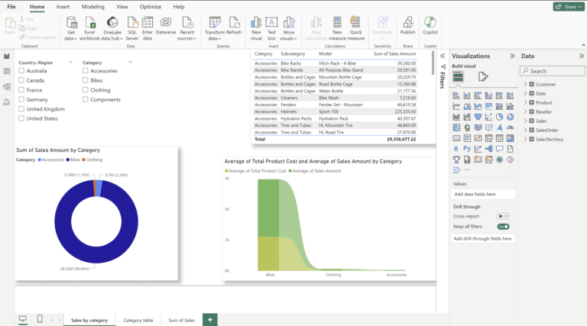The image size is (587, 326).
Task: Click the Bikes legend color dot
Action: coord(68,160)
